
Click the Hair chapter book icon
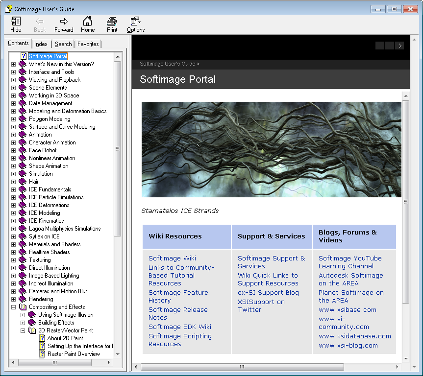tap(23, 182)
